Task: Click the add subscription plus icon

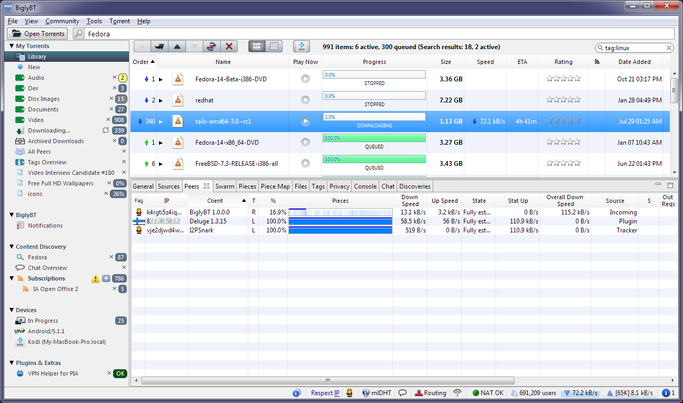Action: 106,278
